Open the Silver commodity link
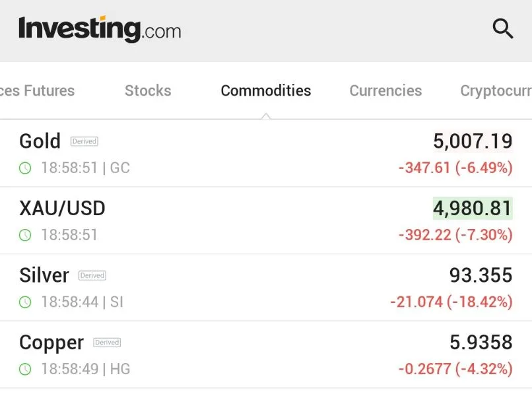 click(44, 275)
